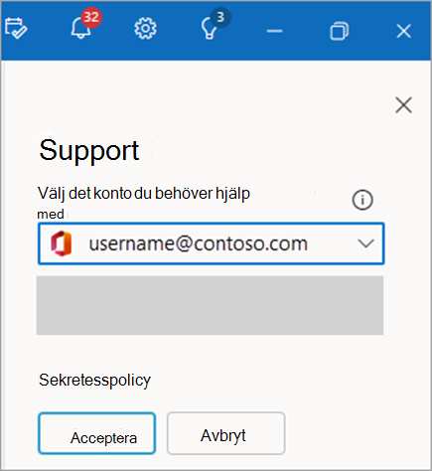Open settings with the gear icon
The image size is (432, 471).
(x=145, y=29)
